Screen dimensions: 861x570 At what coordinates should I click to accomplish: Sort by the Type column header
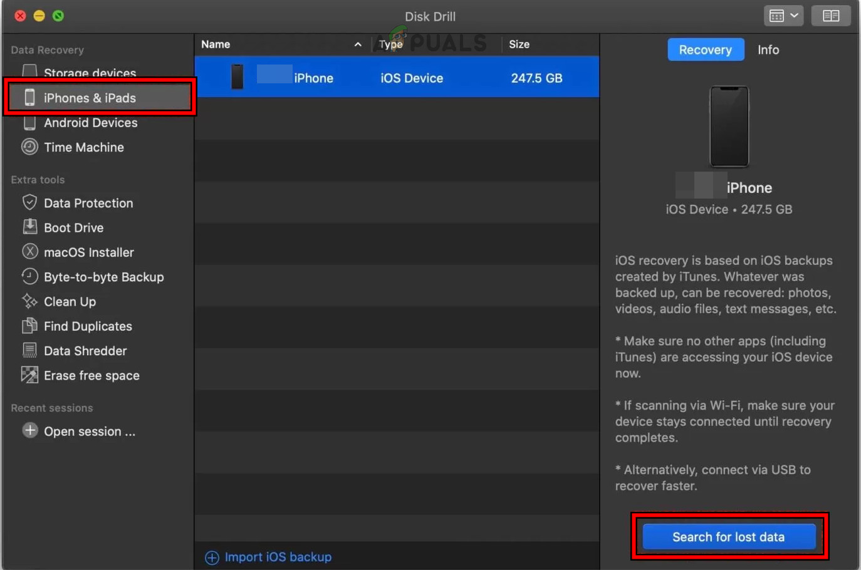coord(391,44)
